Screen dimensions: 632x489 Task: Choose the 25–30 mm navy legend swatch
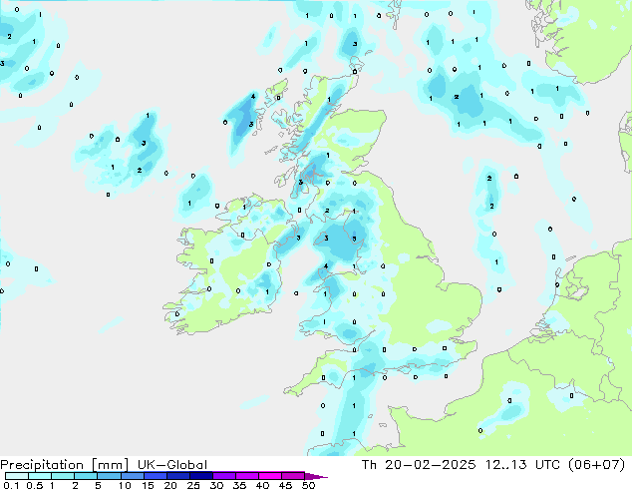(200, 476)
